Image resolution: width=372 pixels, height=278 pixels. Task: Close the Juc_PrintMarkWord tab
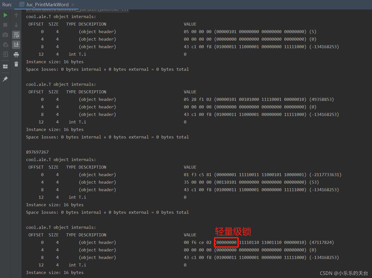(73, 5)
